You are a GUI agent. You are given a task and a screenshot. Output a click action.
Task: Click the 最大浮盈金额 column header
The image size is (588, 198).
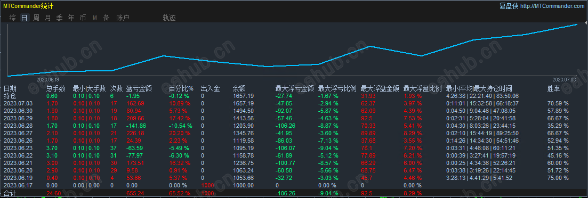click(x=380, y=89)
